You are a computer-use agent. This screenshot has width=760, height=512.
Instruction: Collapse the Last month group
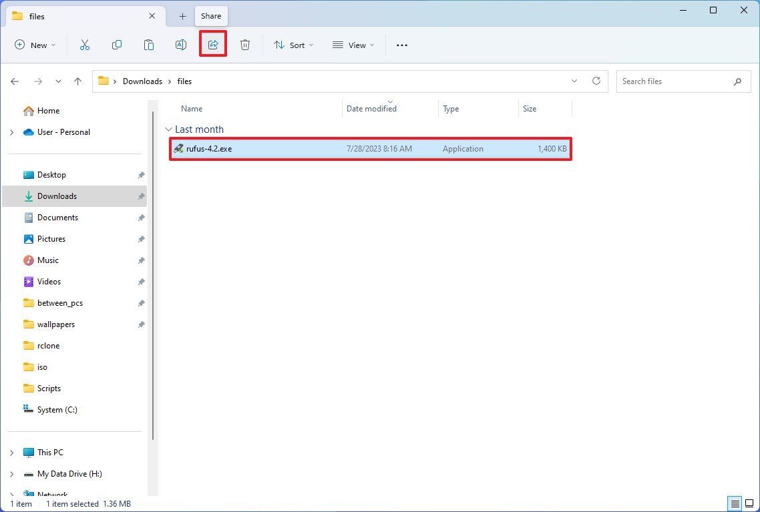pos(168,129)
